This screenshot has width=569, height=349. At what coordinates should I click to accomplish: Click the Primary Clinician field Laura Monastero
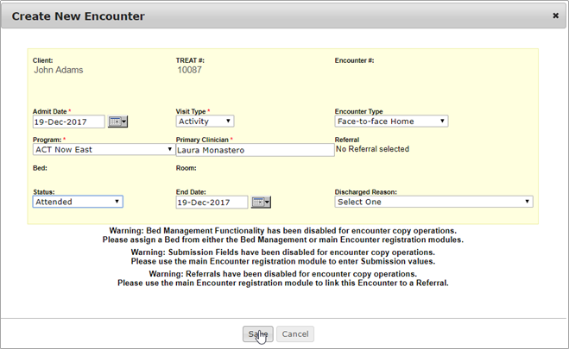coord(255,150)
